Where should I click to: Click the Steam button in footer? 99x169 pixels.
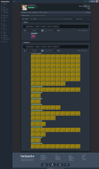(x=60, y=165)
